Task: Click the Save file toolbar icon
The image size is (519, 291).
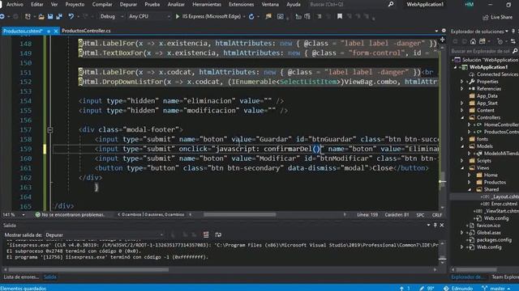Action: (x=50, y=16)
